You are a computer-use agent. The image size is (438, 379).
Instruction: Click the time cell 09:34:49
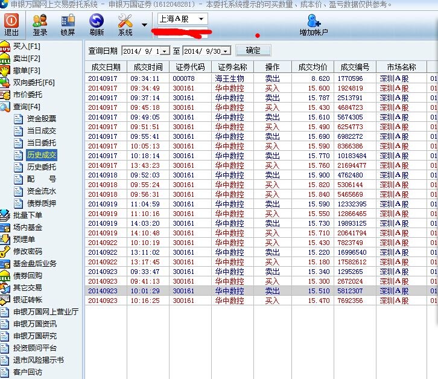(x=145, y=88)
